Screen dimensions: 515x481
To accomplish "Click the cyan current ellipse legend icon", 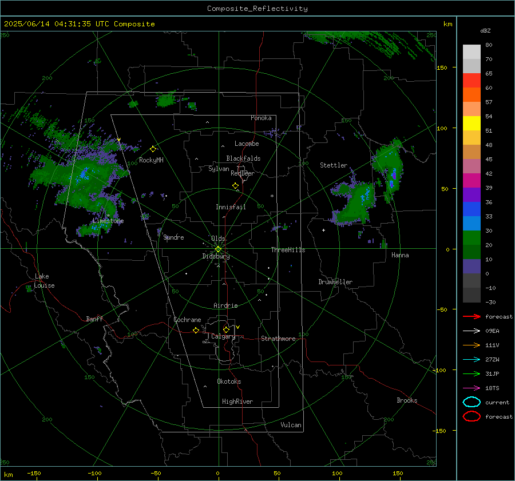I will tap(472, 402).
